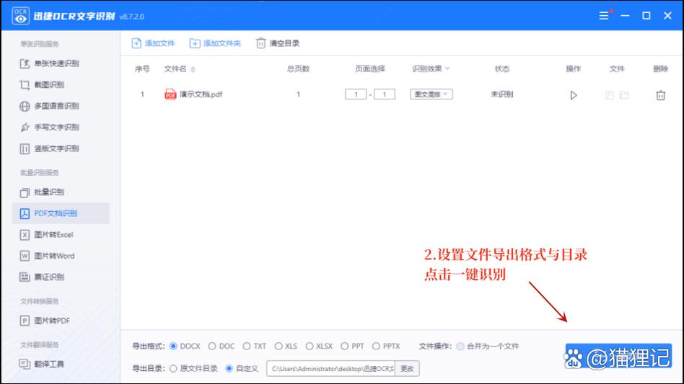This screenshot has height=384, width=684.
Task: Click the add file plus icon
Action: click(136, 43)
